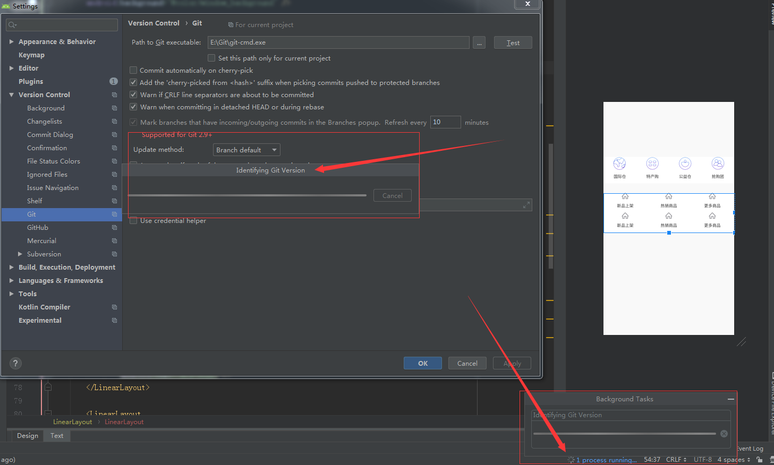This screenshot has width=774, height=465.
Task: Click project-level icon beside Issue Navigation
Action: (x=114, y=188)
